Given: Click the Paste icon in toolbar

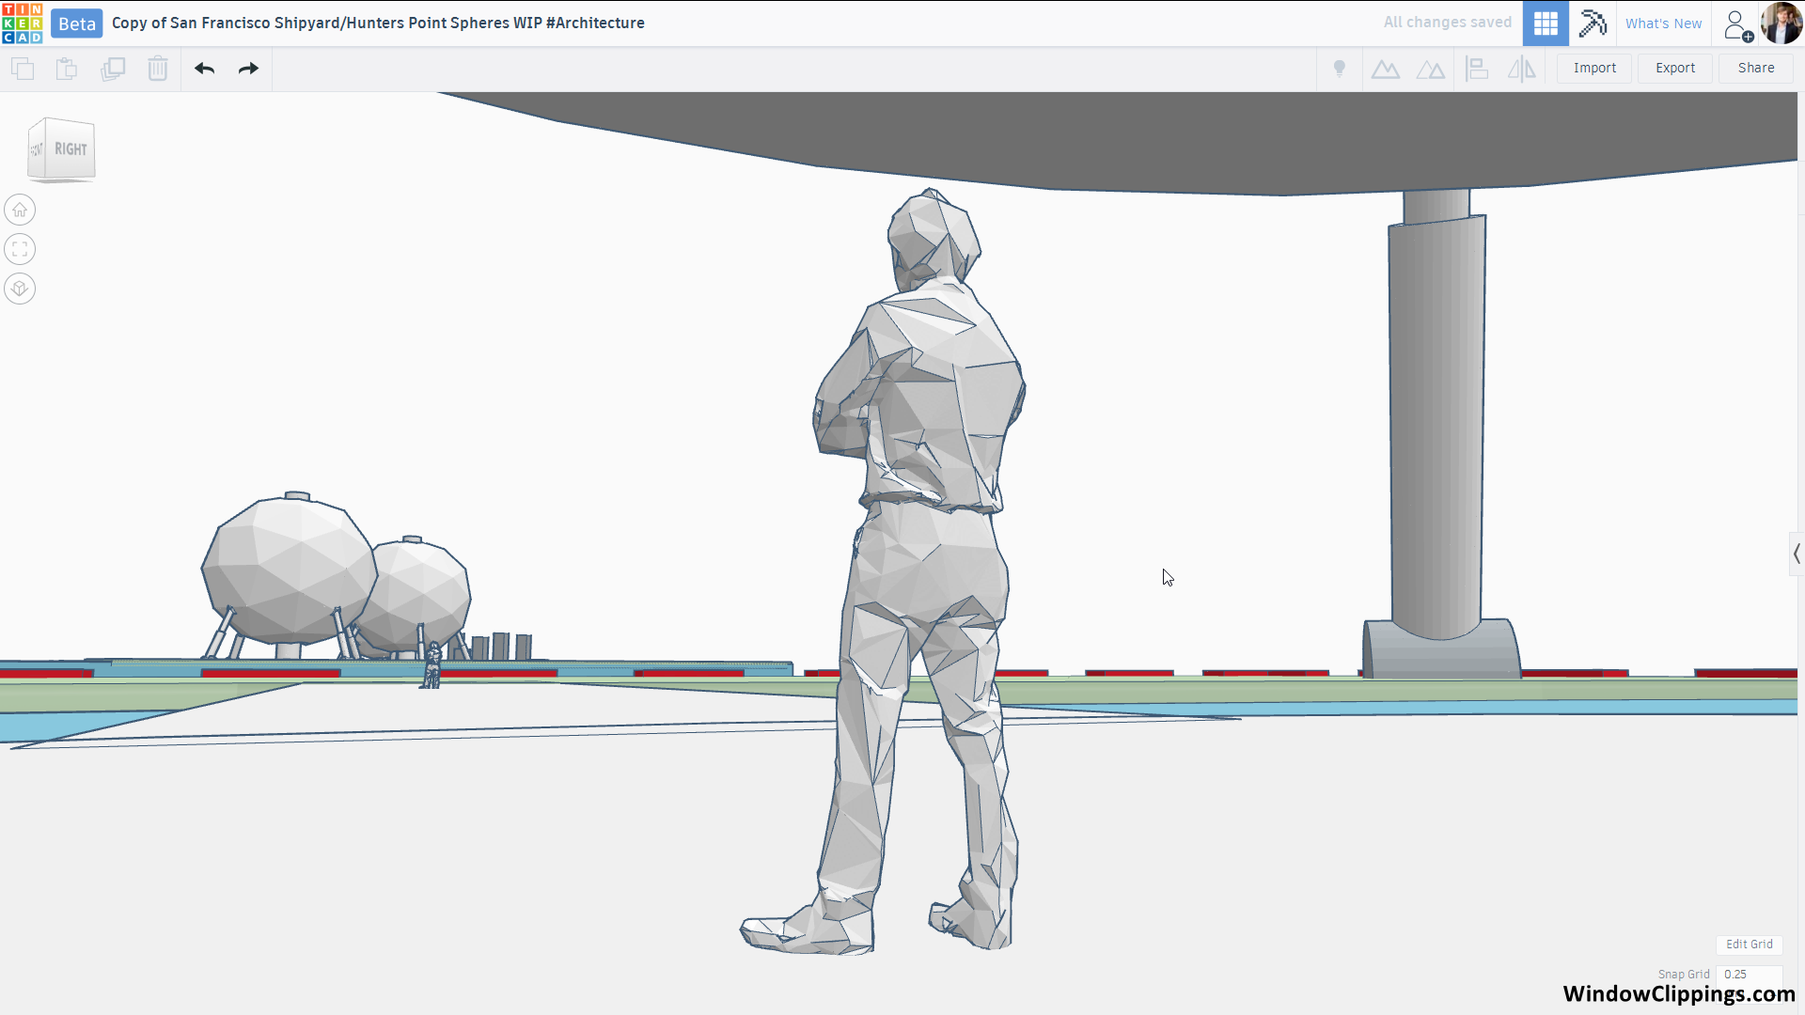Looking at the screenshot, I should coord(67,69).
